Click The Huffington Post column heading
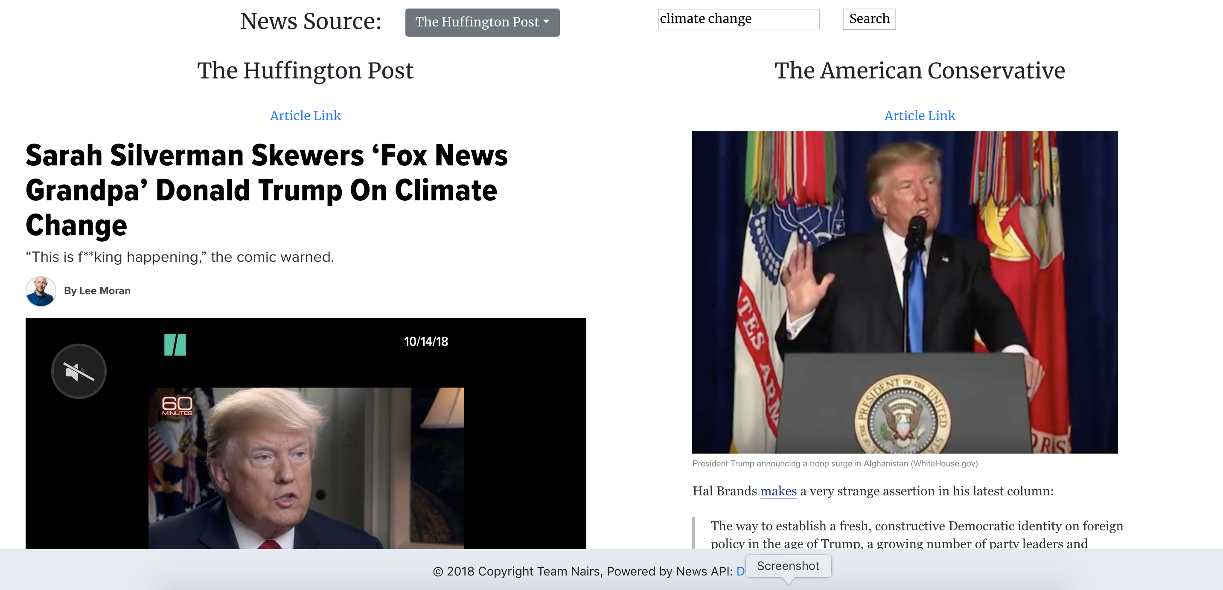The image size is (1223, 590). point(305,71)
